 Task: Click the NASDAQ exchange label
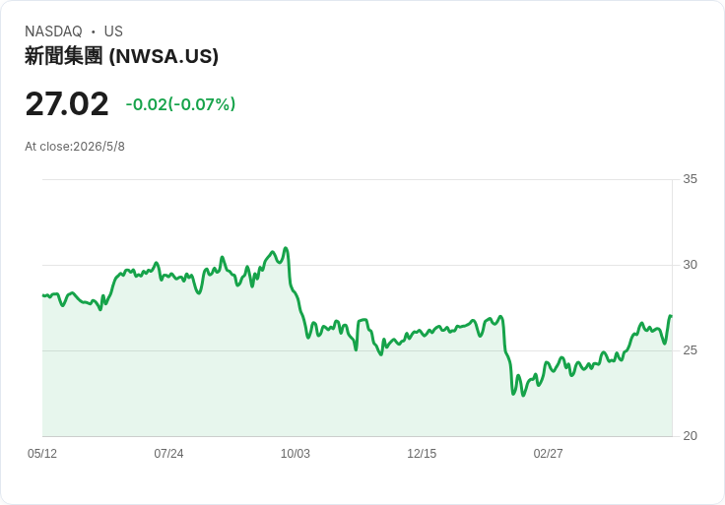point(53,32)
